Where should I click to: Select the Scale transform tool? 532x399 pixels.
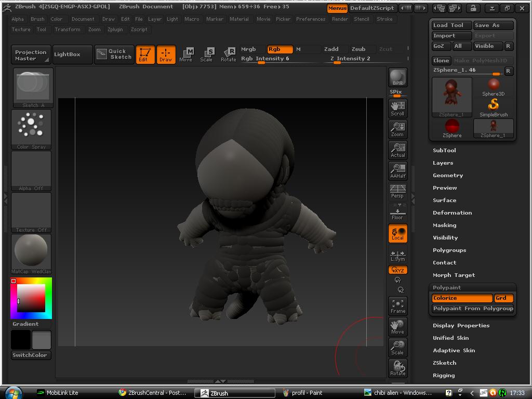(206, 55)
